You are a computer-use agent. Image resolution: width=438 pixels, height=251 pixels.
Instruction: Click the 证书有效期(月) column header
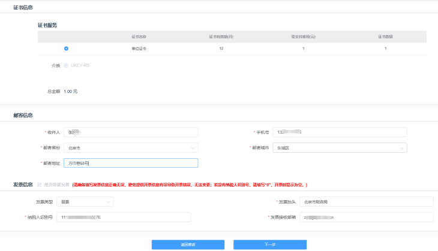point(221,37)
